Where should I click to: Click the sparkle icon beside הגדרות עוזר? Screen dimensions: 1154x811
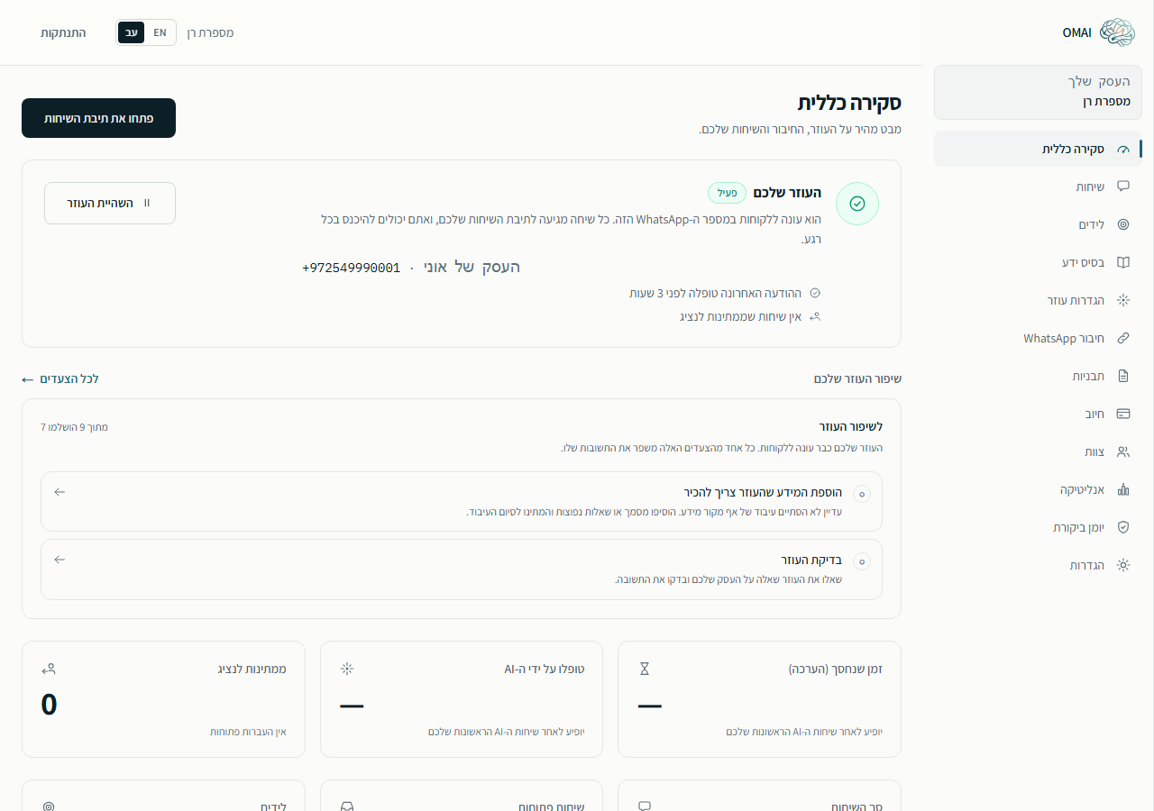pyautogui.click(x=1122, y=300)
